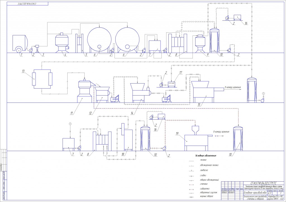Click the pump beside bottom-row tank 7

(x=79, y=149)
